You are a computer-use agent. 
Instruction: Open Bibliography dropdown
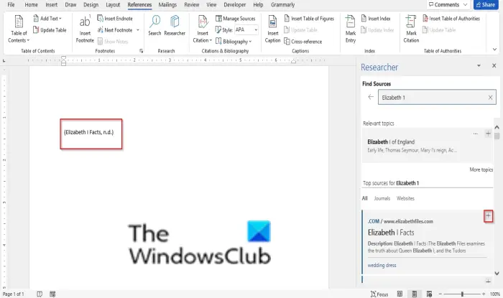(x=234, y=42)
